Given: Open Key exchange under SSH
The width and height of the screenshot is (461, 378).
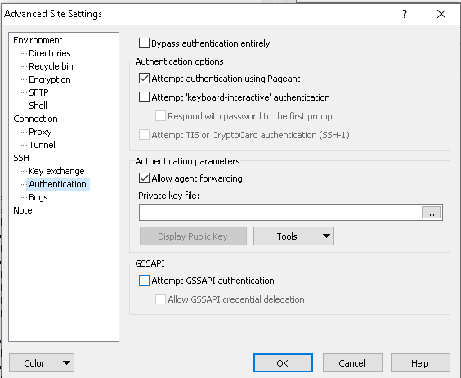Looking at the screenshot, I should click(x=56, y=171).
